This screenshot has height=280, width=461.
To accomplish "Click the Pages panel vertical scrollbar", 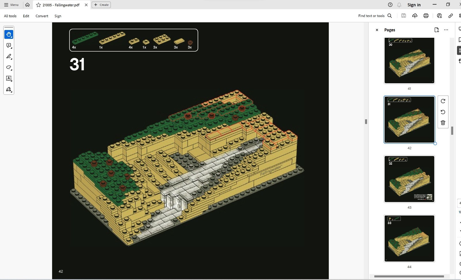I will [x=452, y=130].
